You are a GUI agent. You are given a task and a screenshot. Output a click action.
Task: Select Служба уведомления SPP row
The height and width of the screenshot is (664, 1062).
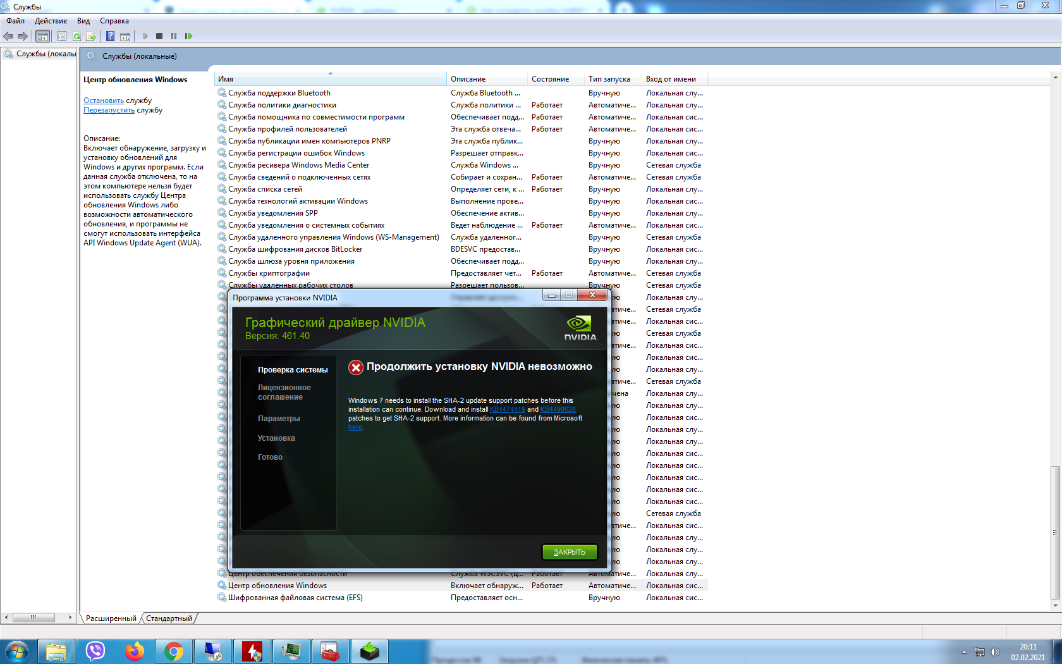point(461,213)
